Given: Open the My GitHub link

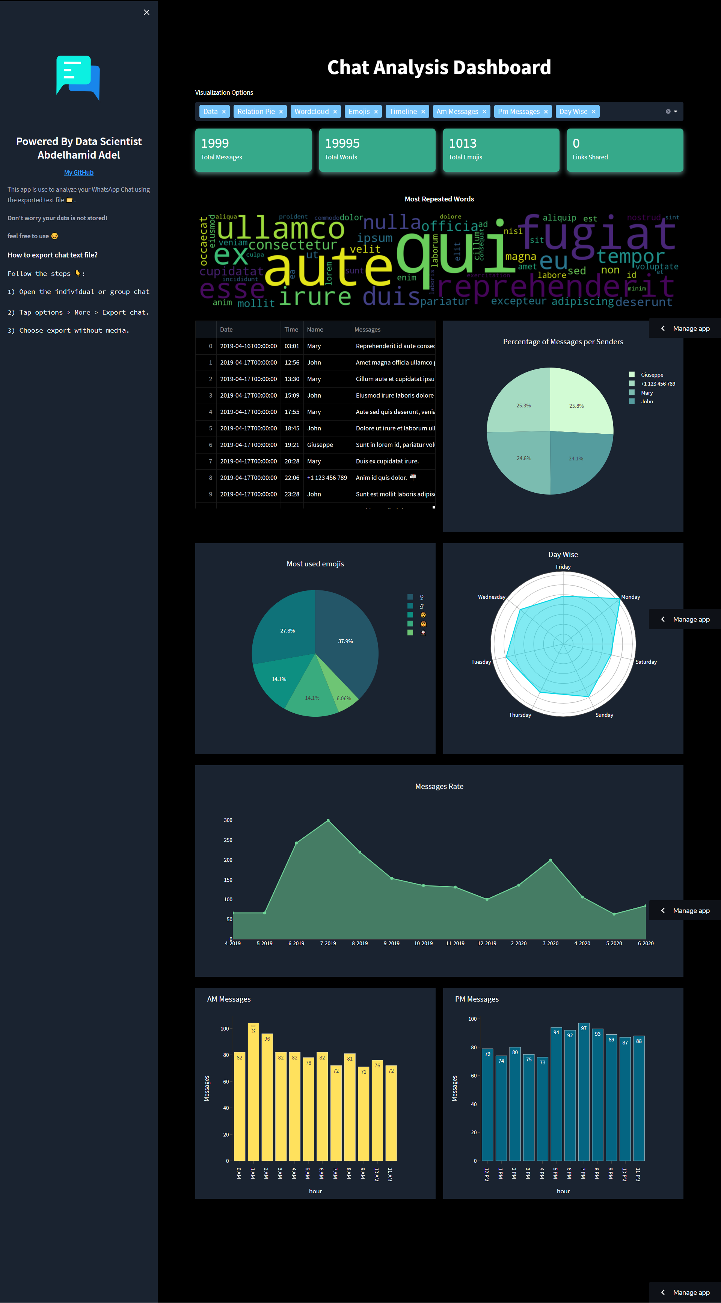Looking at the screenshot, I should point(78,173).
